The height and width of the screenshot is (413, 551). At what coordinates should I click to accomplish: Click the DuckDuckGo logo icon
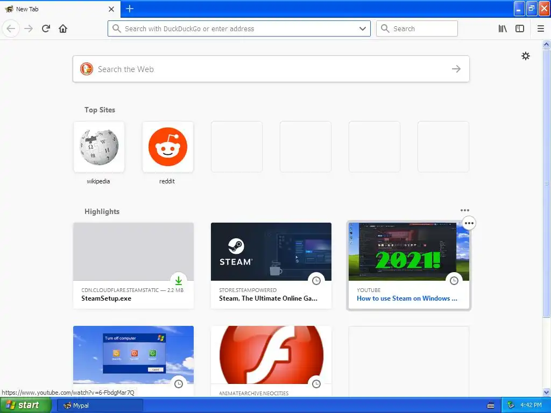tap(87, 69)
